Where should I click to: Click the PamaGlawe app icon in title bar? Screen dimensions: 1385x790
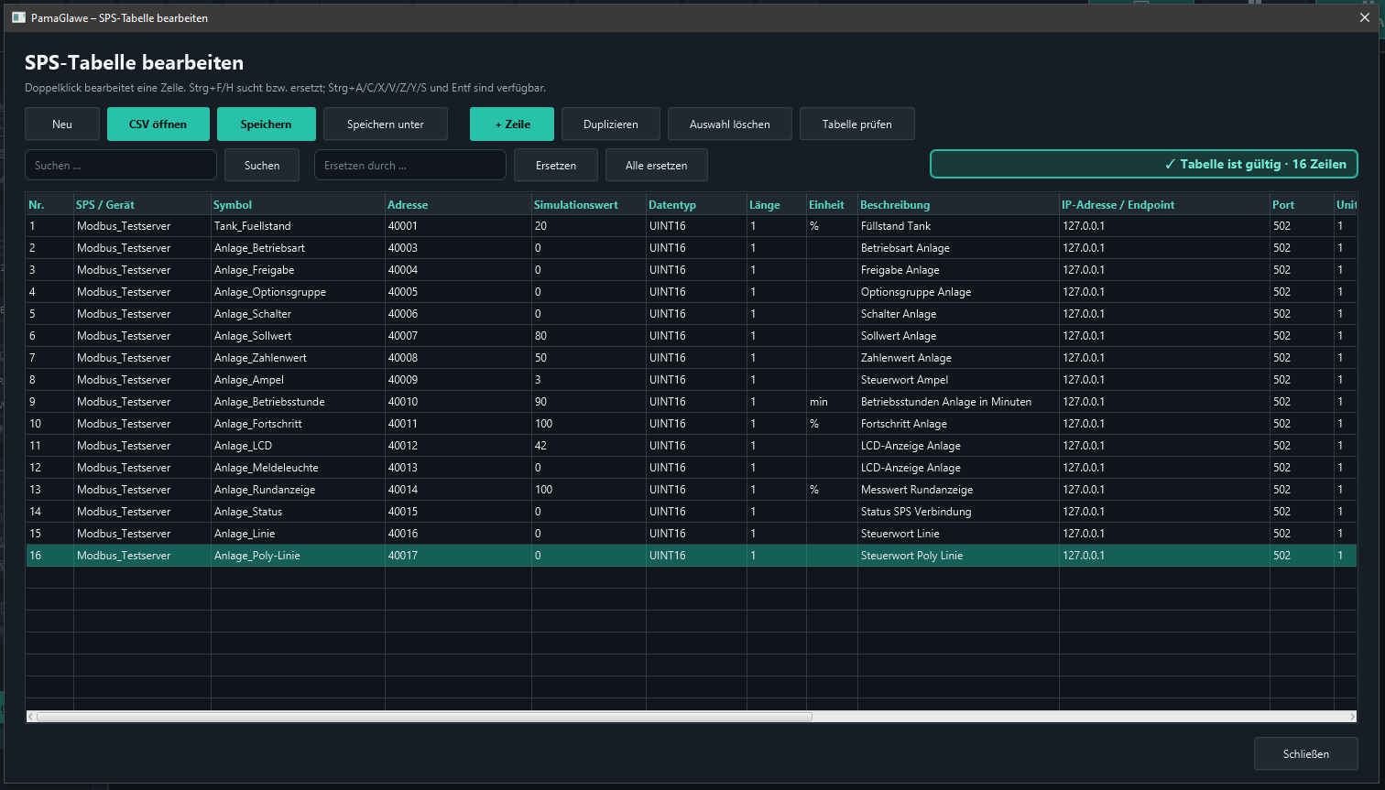coord(18,17)
